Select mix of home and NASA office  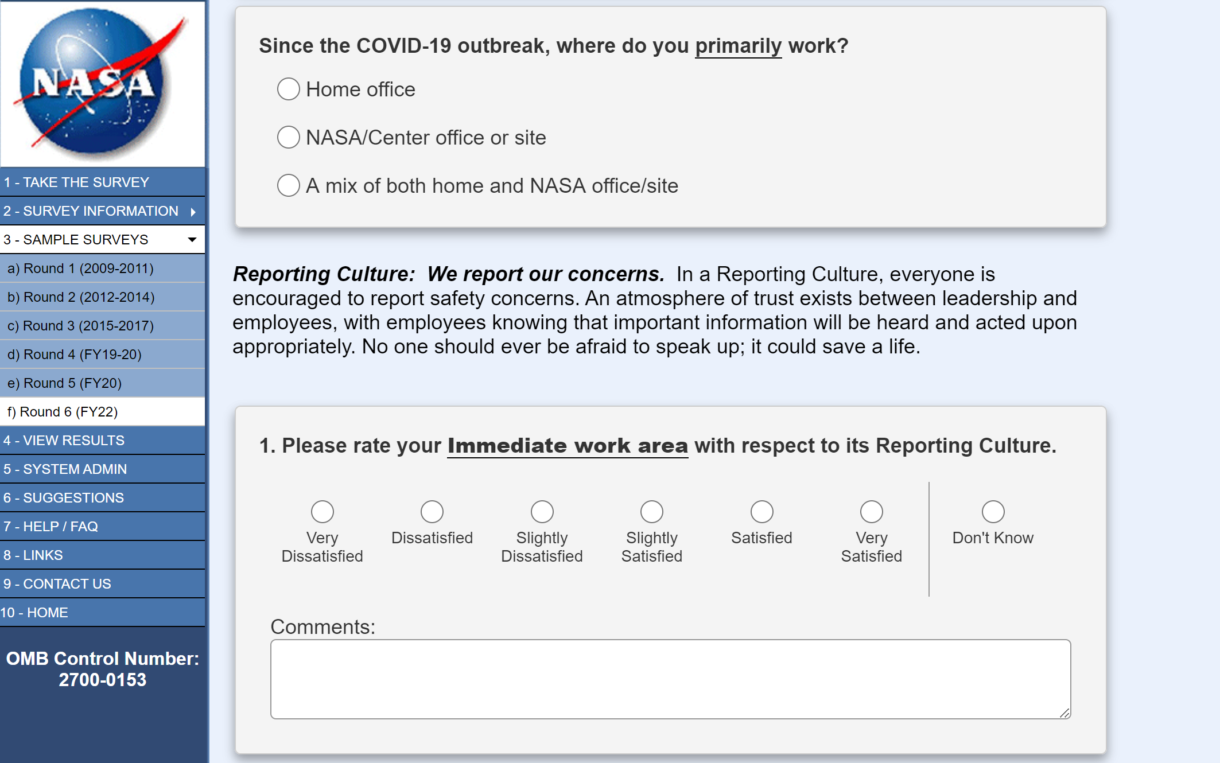(x=289, y=186)
